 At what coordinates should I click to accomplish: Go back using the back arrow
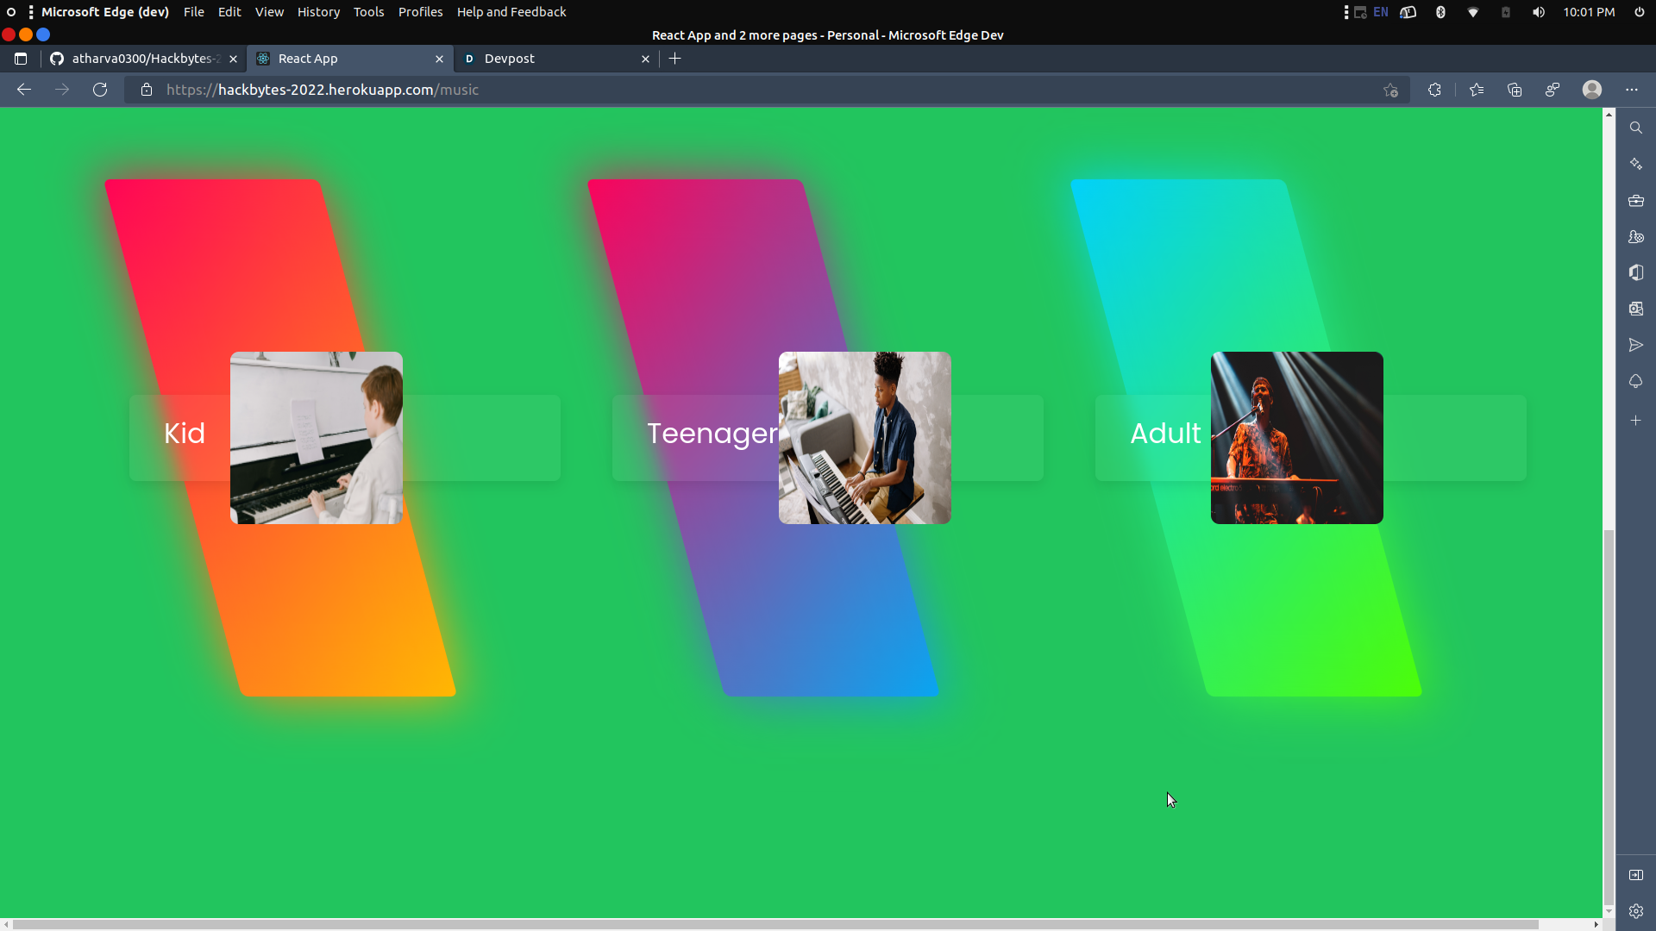coord(24,90)
